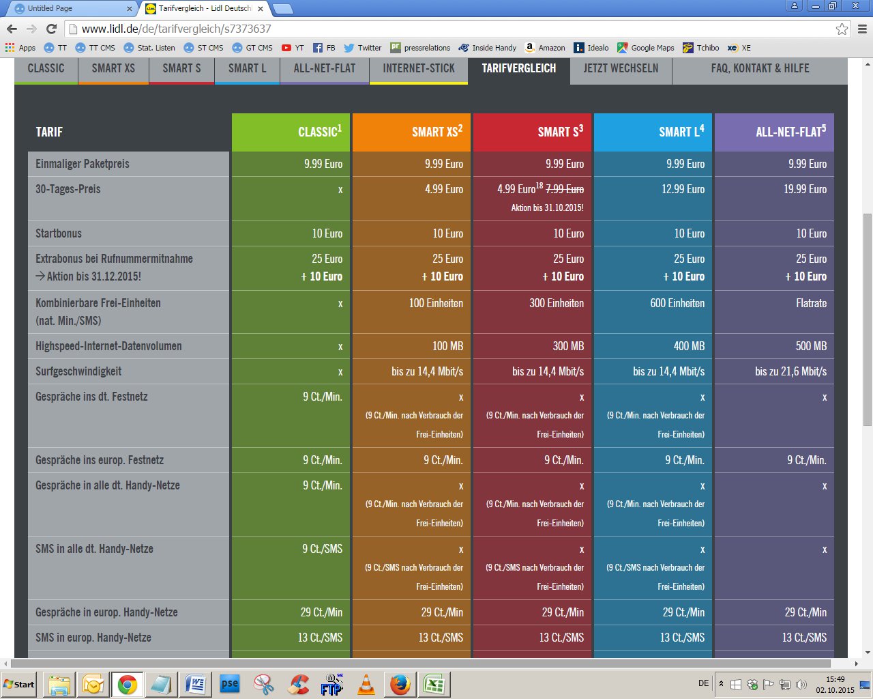Select the INTERNET-STICK navigation tab
Image resolution: width=873 pixels, height=699 pixels.
tap(418, 68)
